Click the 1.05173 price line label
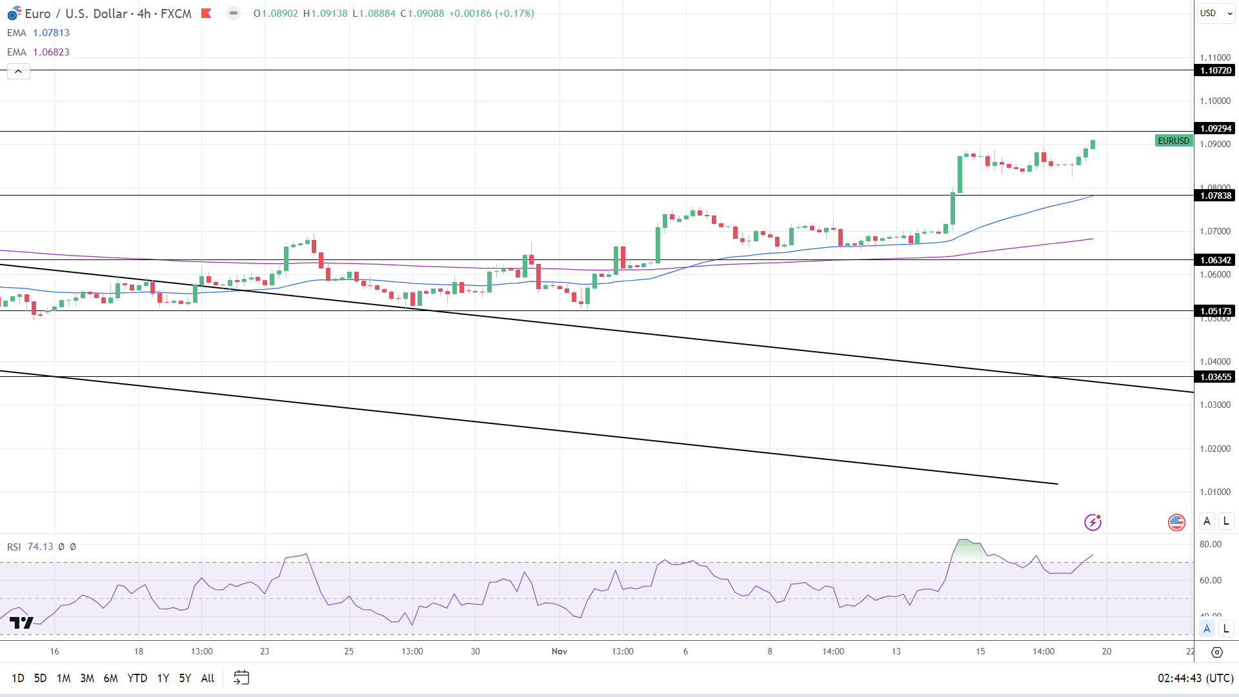Image resolution: width=1239 pixels, height=697 pixels. coord(1215,311)
